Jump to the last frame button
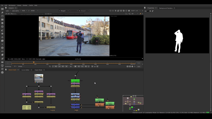Viewport: 212px width, 119px height. [86, 66]
